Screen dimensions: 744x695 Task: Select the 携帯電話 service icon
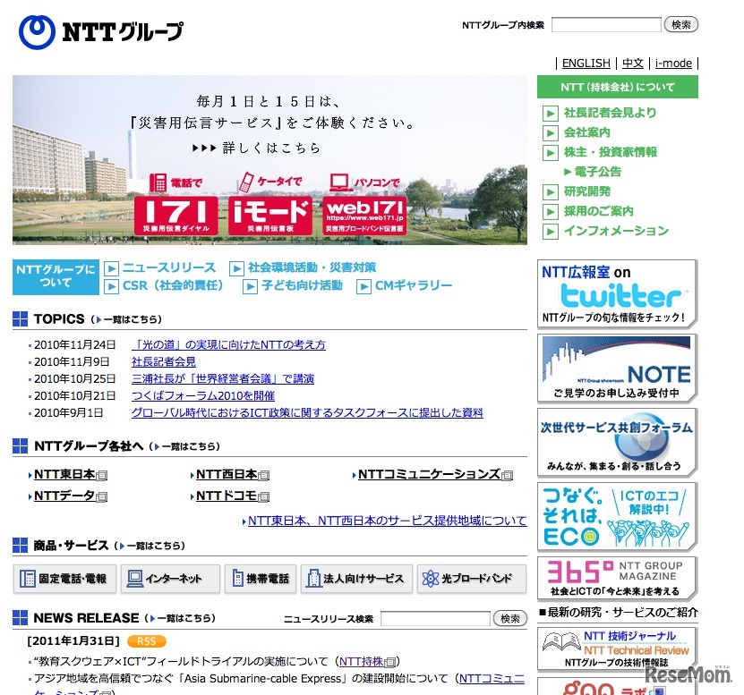(x=260, y=579)
